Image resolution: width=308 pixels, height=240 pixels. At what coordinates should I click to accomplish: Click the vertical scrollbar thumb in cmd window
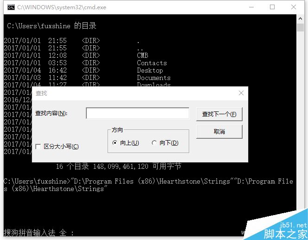coord(300,27)
